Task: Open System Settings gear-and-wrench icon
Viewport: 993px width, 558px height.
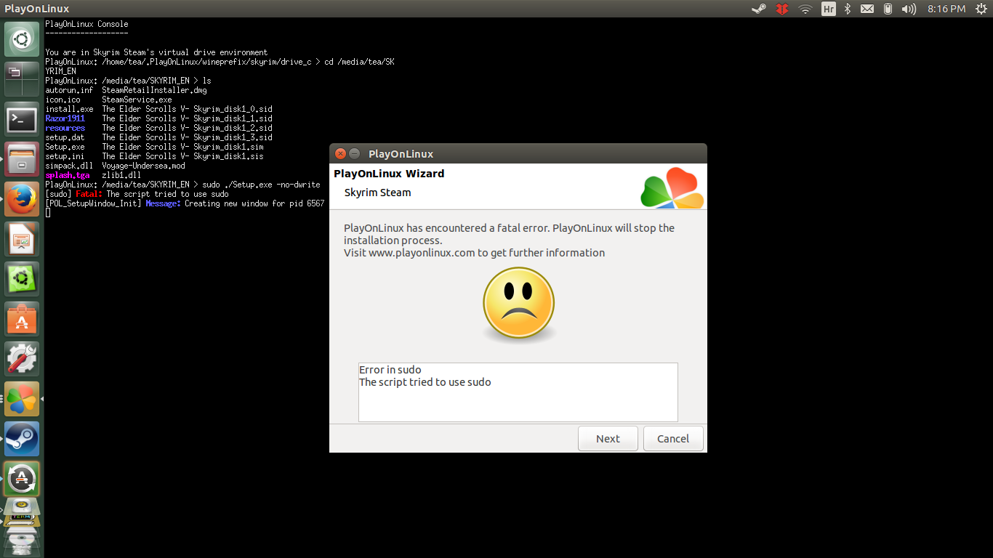Action: [x=22, y=358]
